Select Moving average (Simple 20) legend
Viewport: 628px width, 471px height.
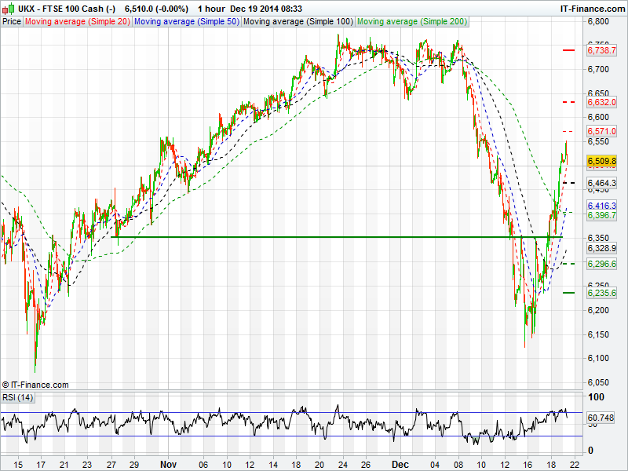(x=78, y=21)
